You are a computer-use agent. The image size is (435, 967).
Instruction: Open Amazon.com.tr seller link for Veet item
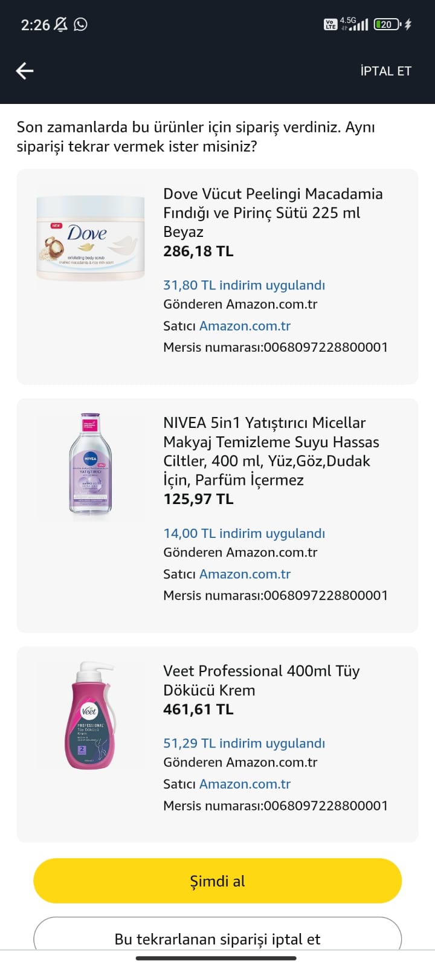coord(245,784)
